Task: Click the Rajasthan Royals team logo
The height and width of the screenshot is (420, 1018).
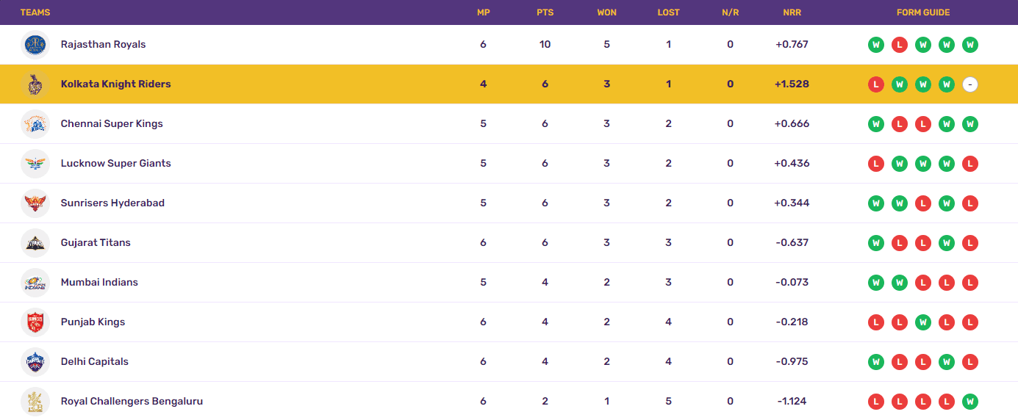Action: click(x=35, y=45)
